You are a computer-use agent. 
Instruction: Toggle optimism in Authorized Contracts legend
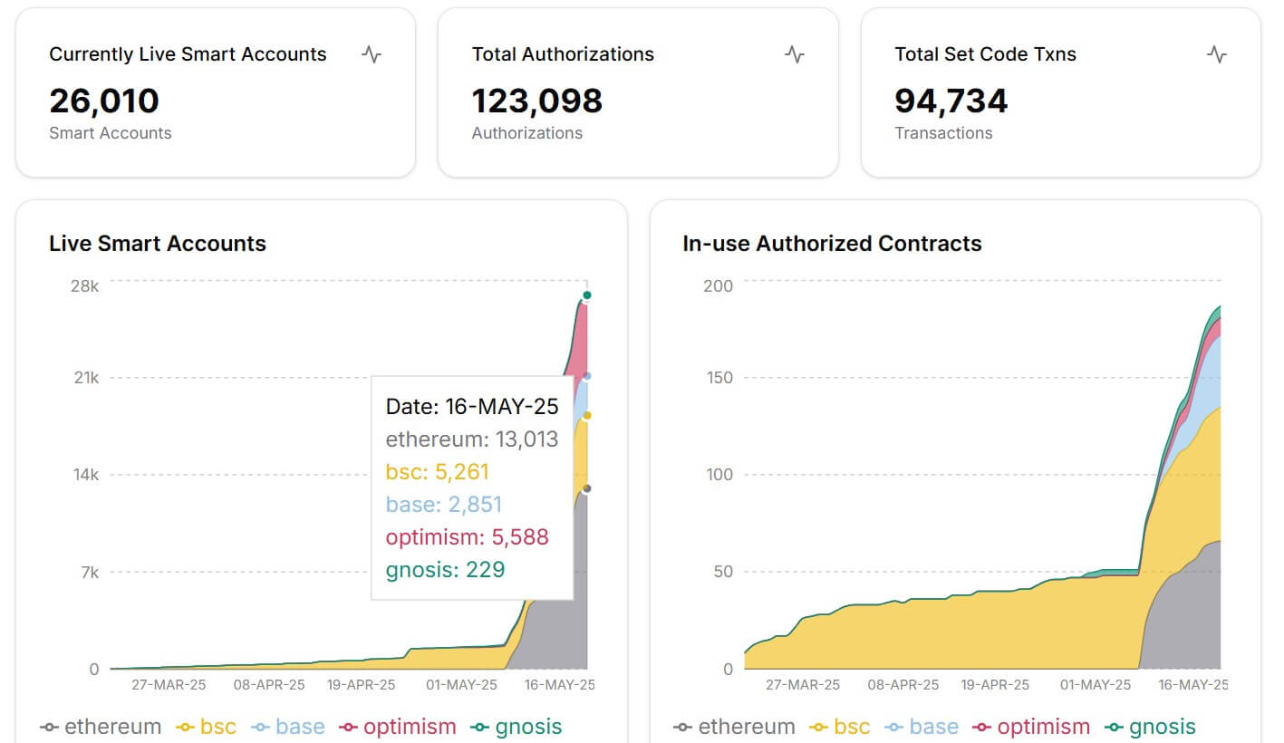[x=1031, y=727]
